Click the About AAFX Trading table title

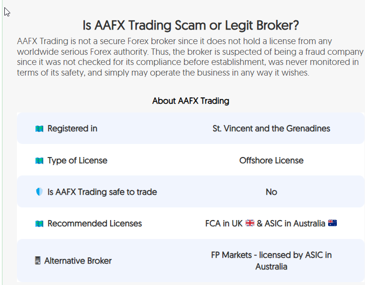tap(191, 101)
